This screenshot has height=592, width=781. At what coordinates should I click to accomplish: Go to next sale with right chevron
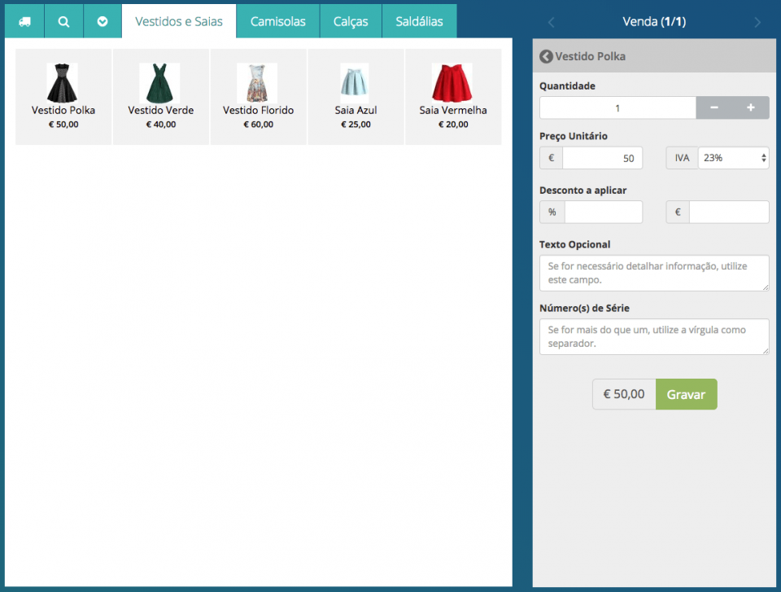(757, 22)
